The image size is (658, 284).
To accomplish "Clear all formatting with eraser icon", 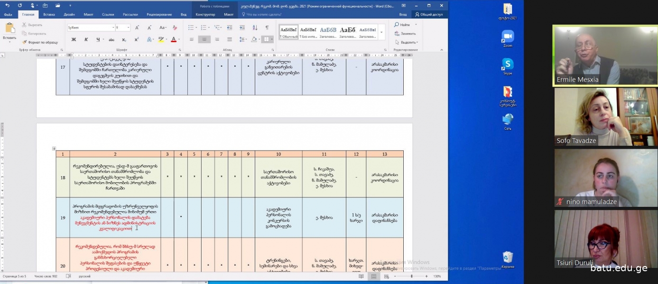I will [175, 27].
